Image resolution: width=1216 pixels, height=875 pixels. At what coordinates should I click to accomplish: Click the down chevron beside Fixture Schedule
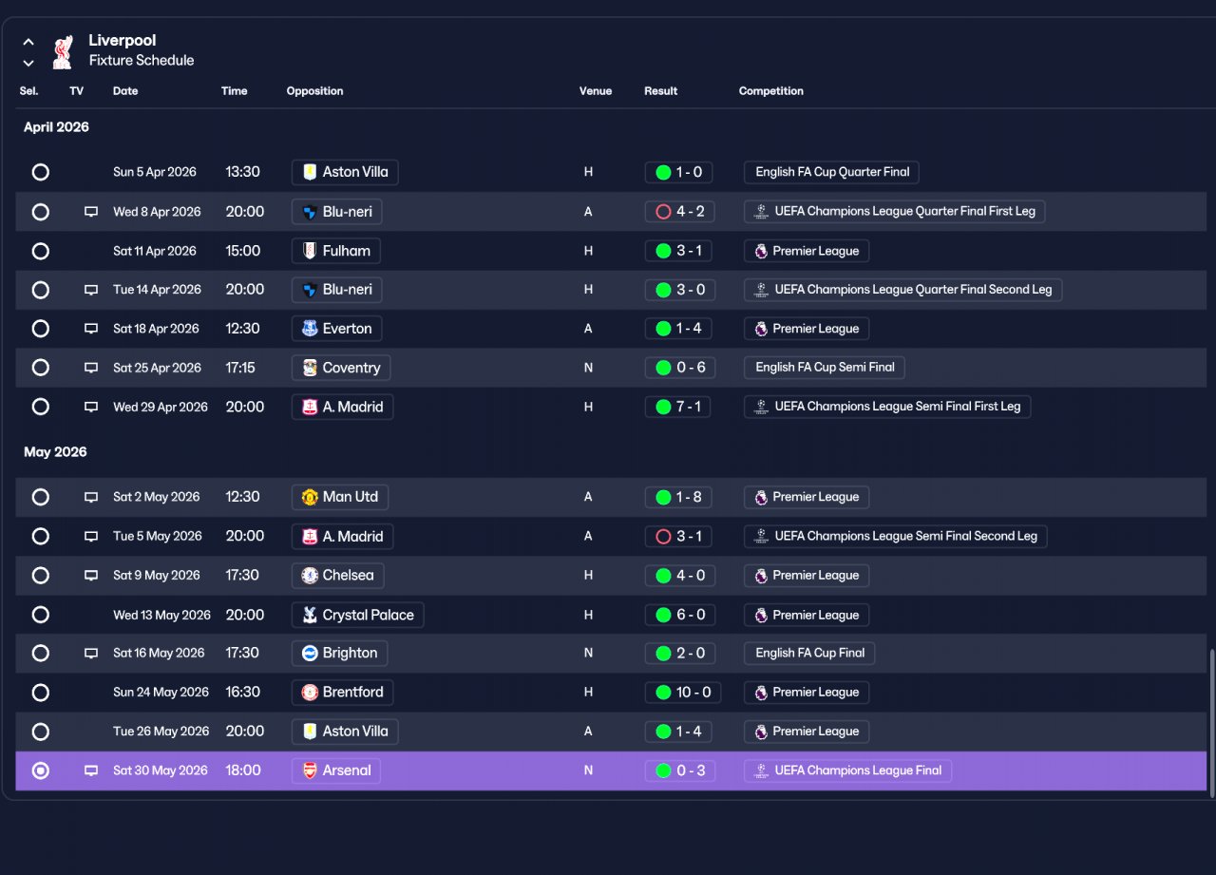(x=28, y=64)
